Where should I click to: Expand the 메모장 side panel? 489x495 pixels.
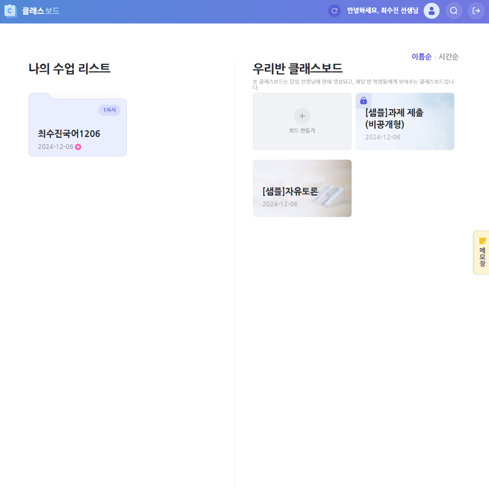click(x=482, y=257)
